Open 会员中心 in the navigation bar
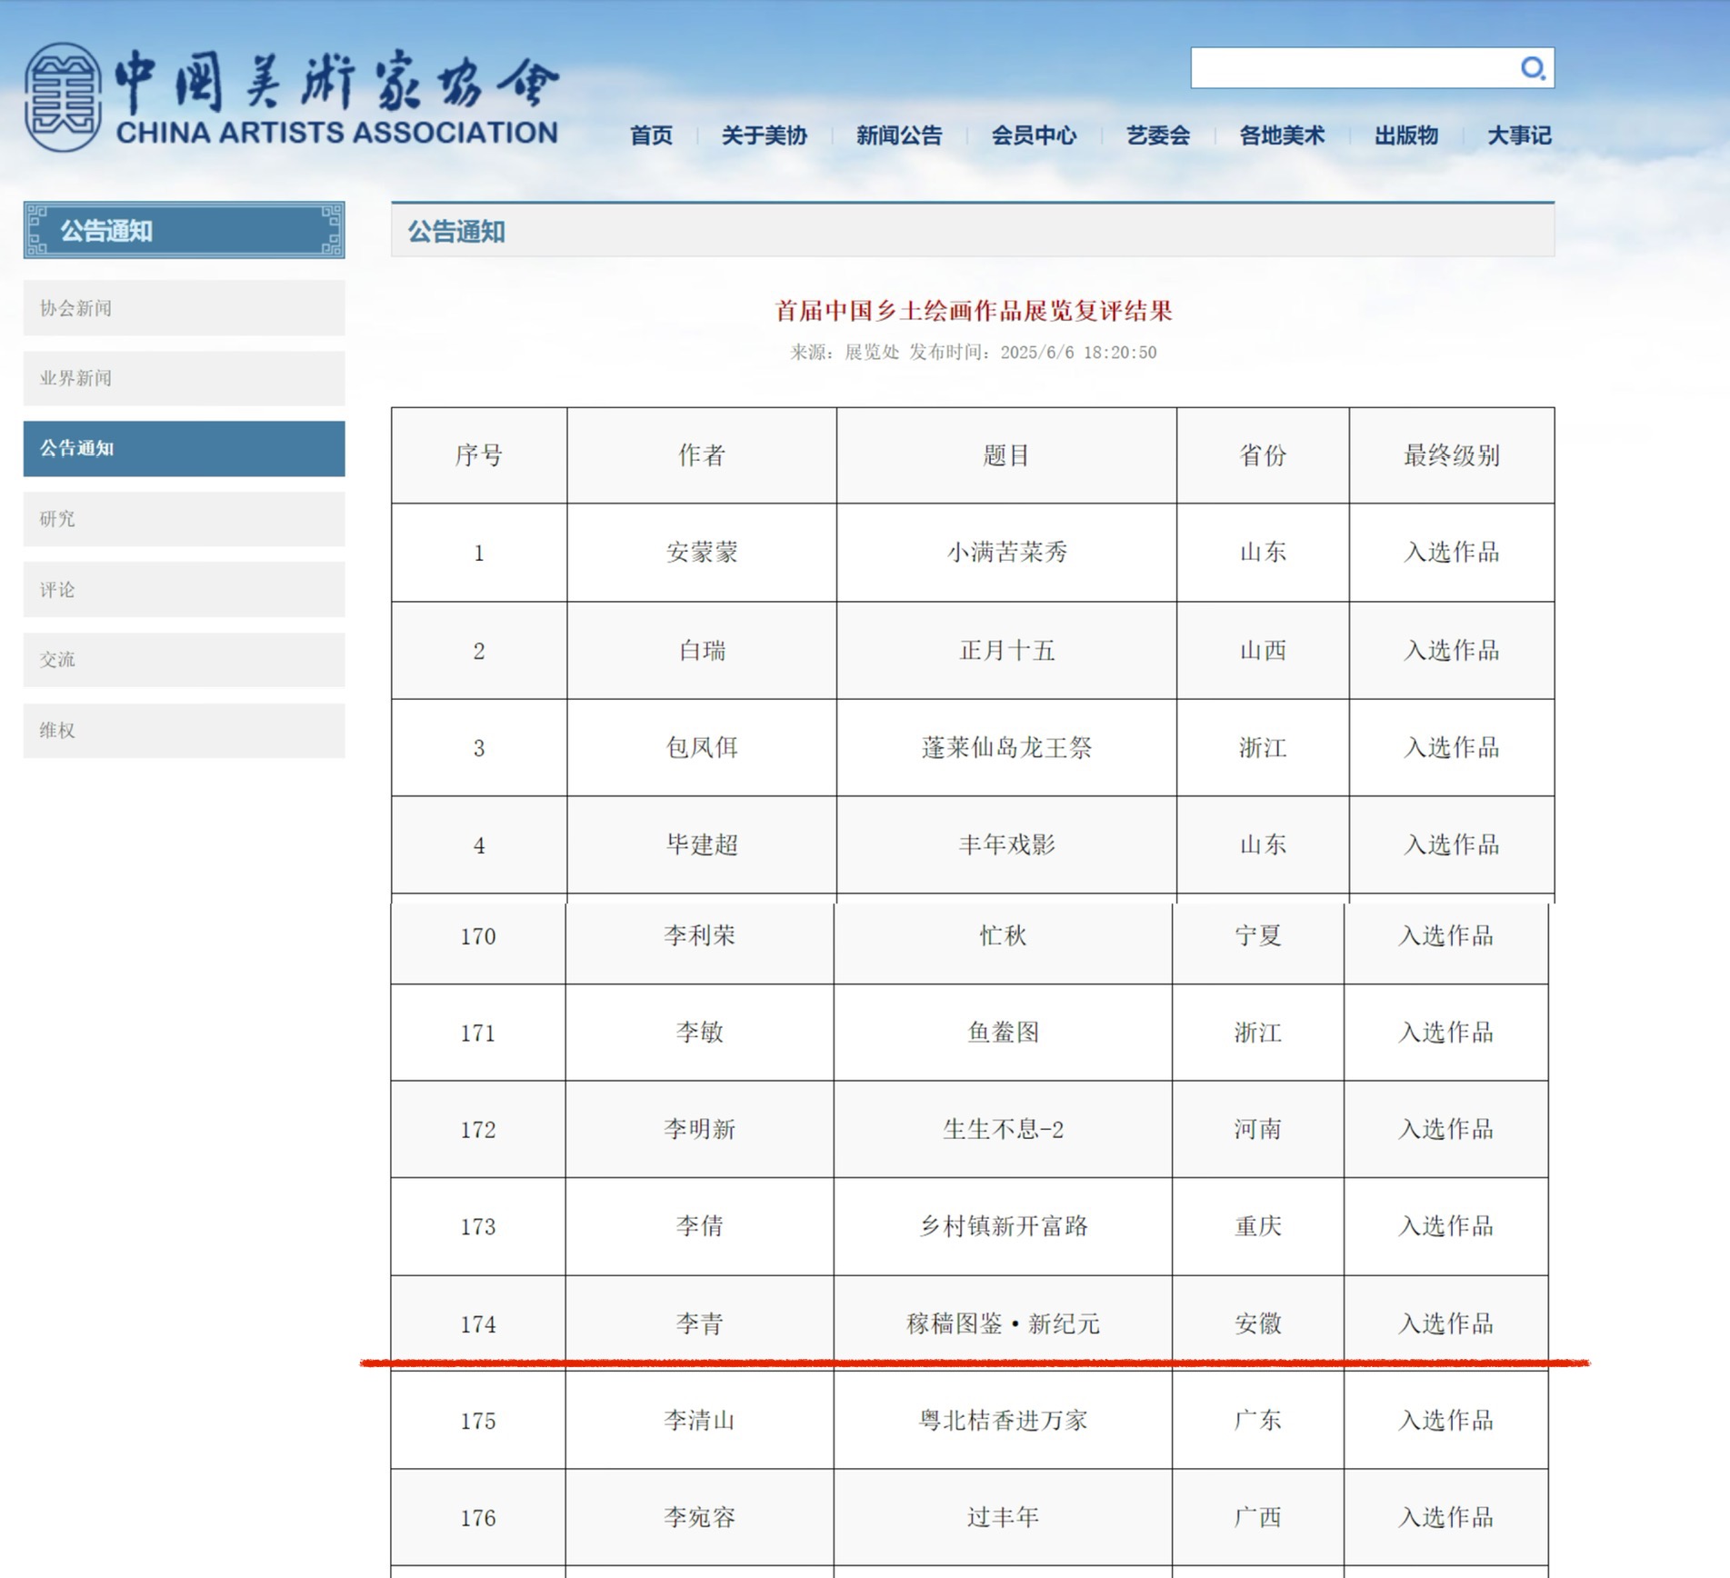 (x=1034, y=135)
